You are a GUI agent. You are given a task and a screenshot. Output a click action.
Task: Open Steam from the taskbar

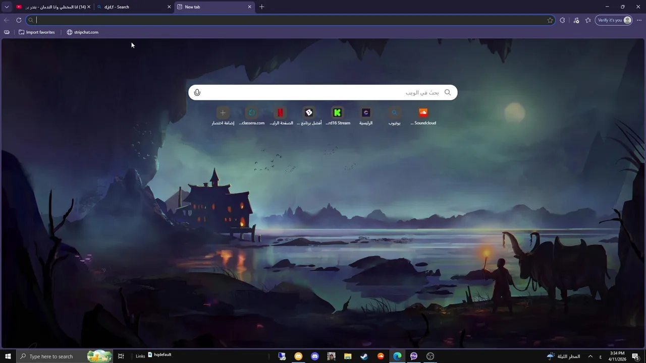click(364, 356)
